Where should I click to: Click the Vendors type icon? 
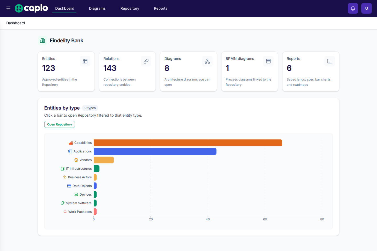tap(76, 160)
